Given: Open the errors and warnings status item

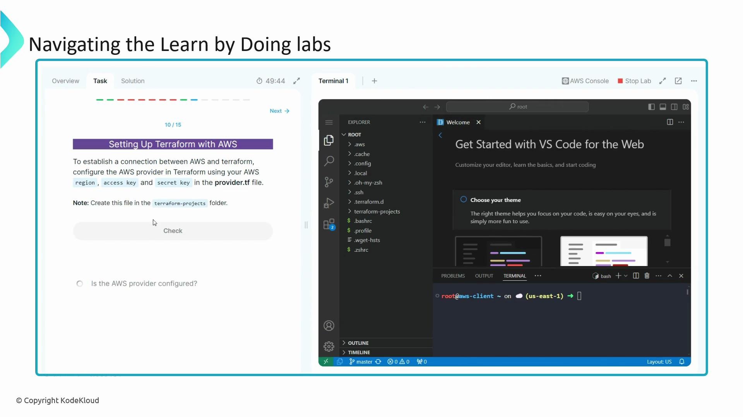Looking at the screenshot, I should pos(399,362).
